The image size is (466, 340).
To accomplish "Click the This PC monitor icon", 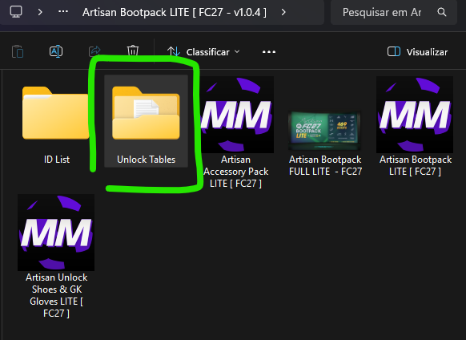I will pos(16,12).
